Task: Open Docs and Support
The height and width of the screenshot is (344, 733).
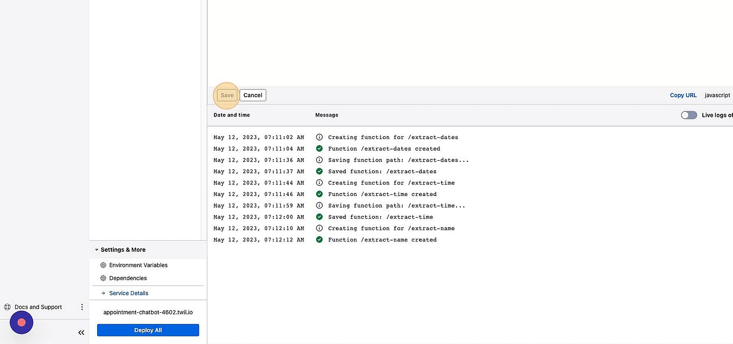Action: 38,307
